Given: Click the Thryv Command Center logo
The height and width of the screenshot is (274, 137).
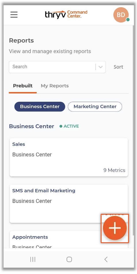Looking at the screenshot, I should [x=66, y=14].
